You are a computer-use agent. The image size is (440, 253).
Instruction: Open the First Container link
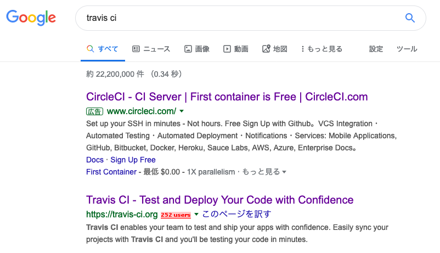coord(111,172)
